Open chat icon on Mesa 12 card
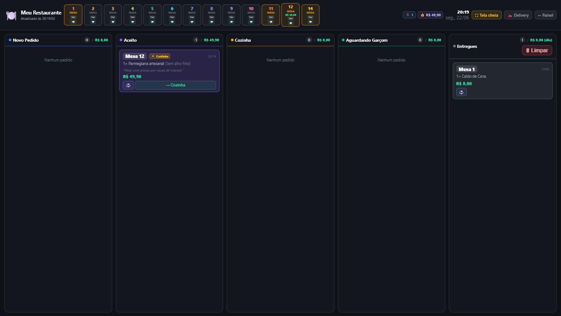This screenshot has height=316, width=561. coord(291,23)
